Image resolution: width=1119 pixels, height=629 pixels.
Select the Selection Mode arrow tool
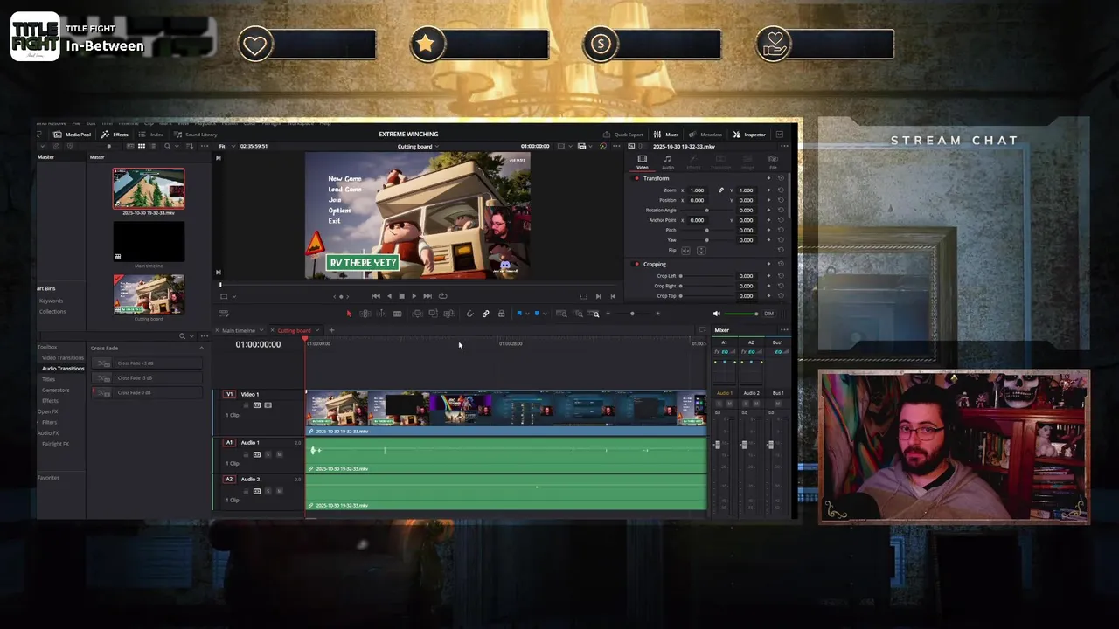click(x=349, y=314)
